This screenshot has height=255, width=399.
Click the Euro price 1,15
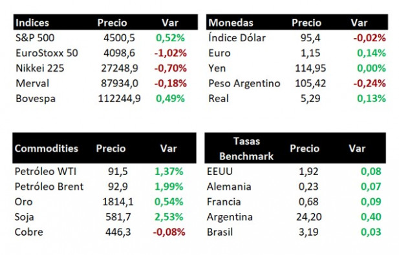pyautogui.click(x=310, y=53)
